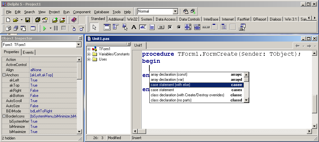Open the Normal desktop combo box
Screen dimensions: 319x142
click(x=175, y=11)
